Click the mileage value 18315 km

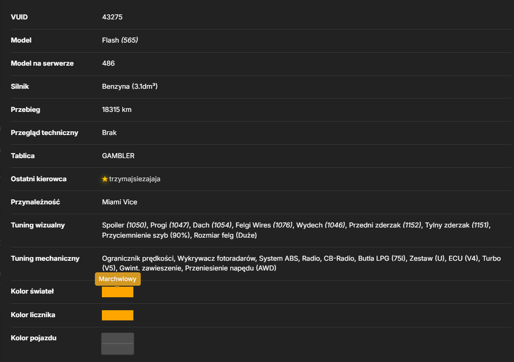117,109
